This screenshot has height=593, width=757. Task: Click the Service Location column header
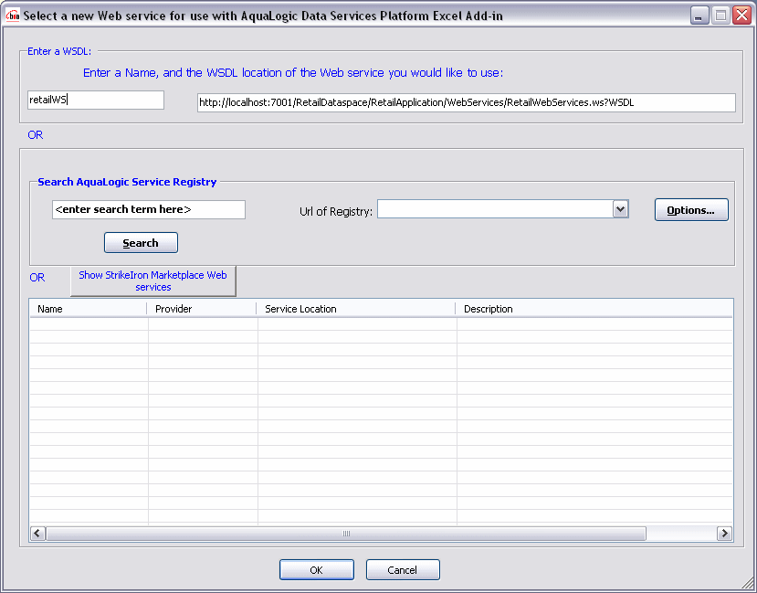coord(356,309)
